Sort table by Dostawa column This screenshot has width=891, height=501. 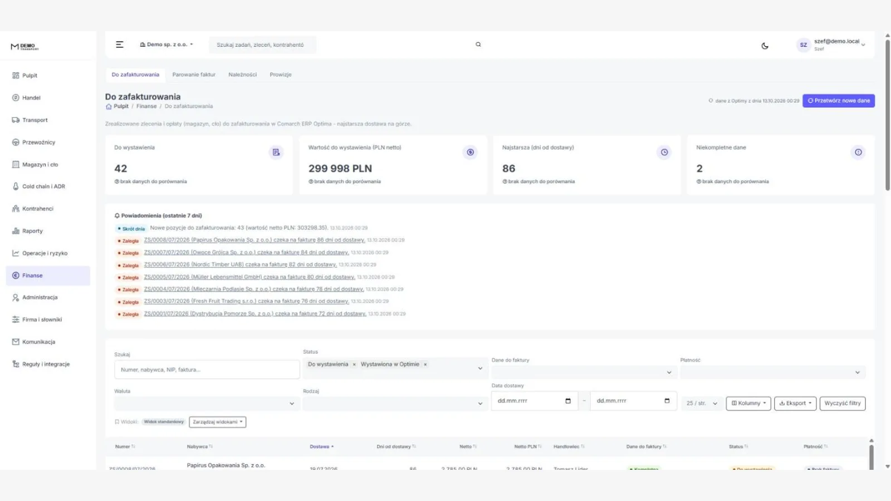(x=321, y=446)
